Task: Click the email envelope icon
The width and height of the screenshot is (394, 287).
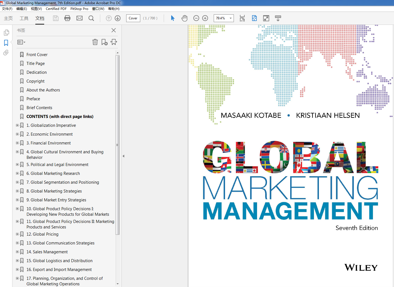Action: [x=80, y=18]
